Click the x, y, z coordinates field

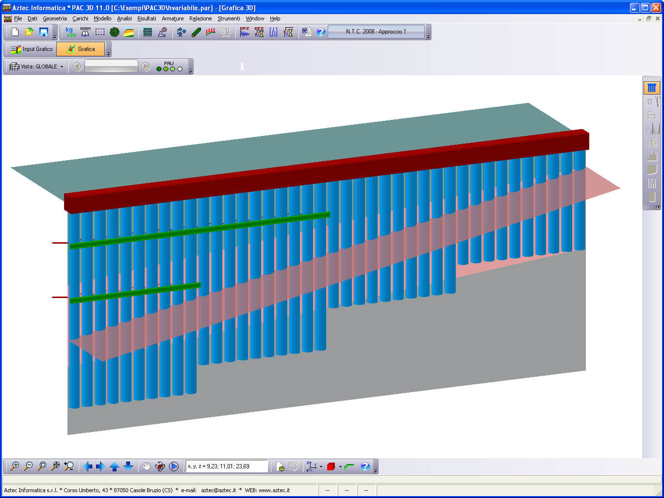pyautogui.click(x=226, y=466)
